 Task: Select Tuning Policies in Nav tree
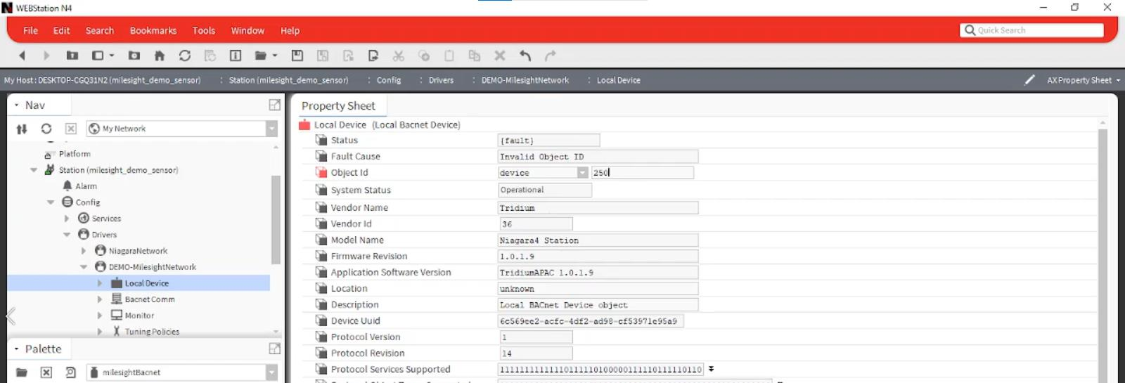[152, 332]
